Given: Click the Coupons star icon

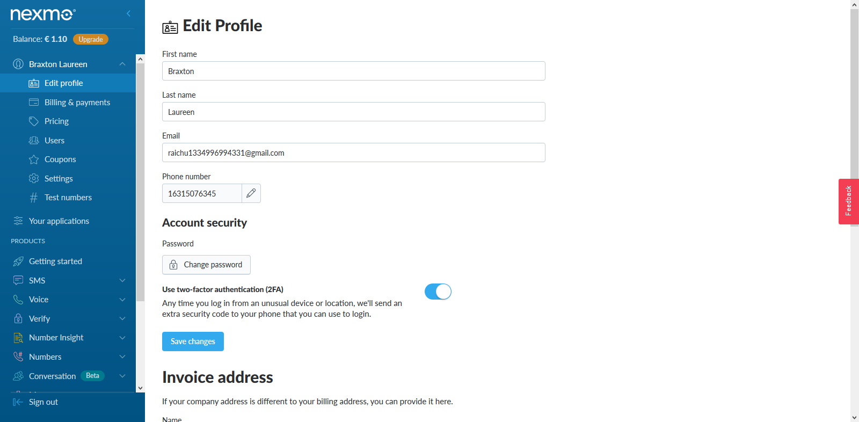Looking at the screenshot, I should (x=34, y=159).
